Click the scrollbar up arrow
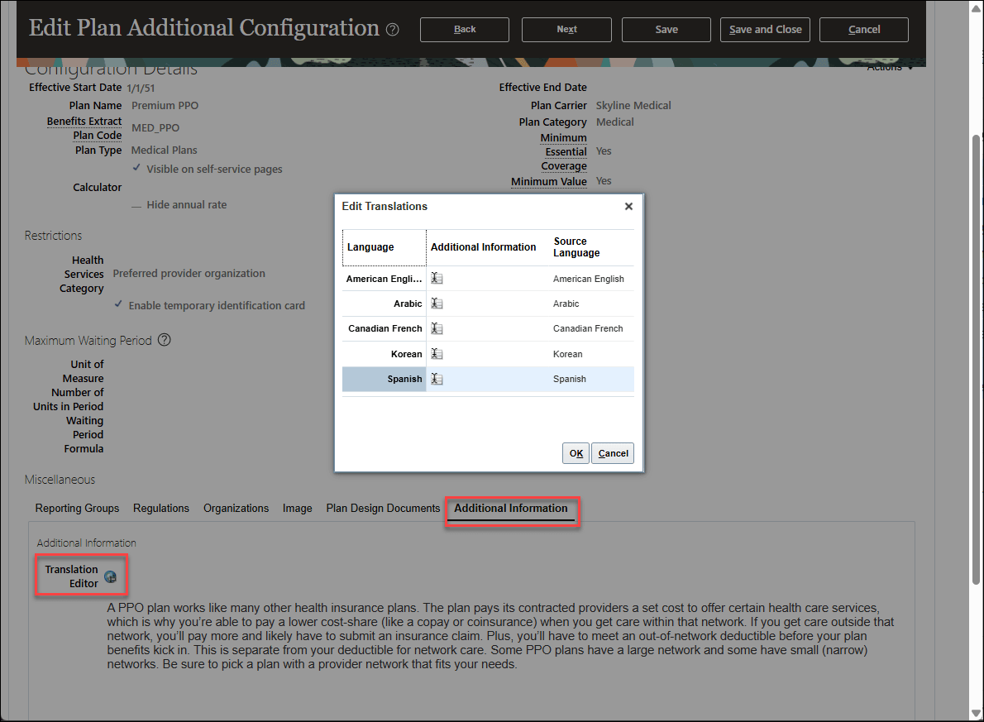The height and width of the screenshot is (722, 984). tap(974, 8)
